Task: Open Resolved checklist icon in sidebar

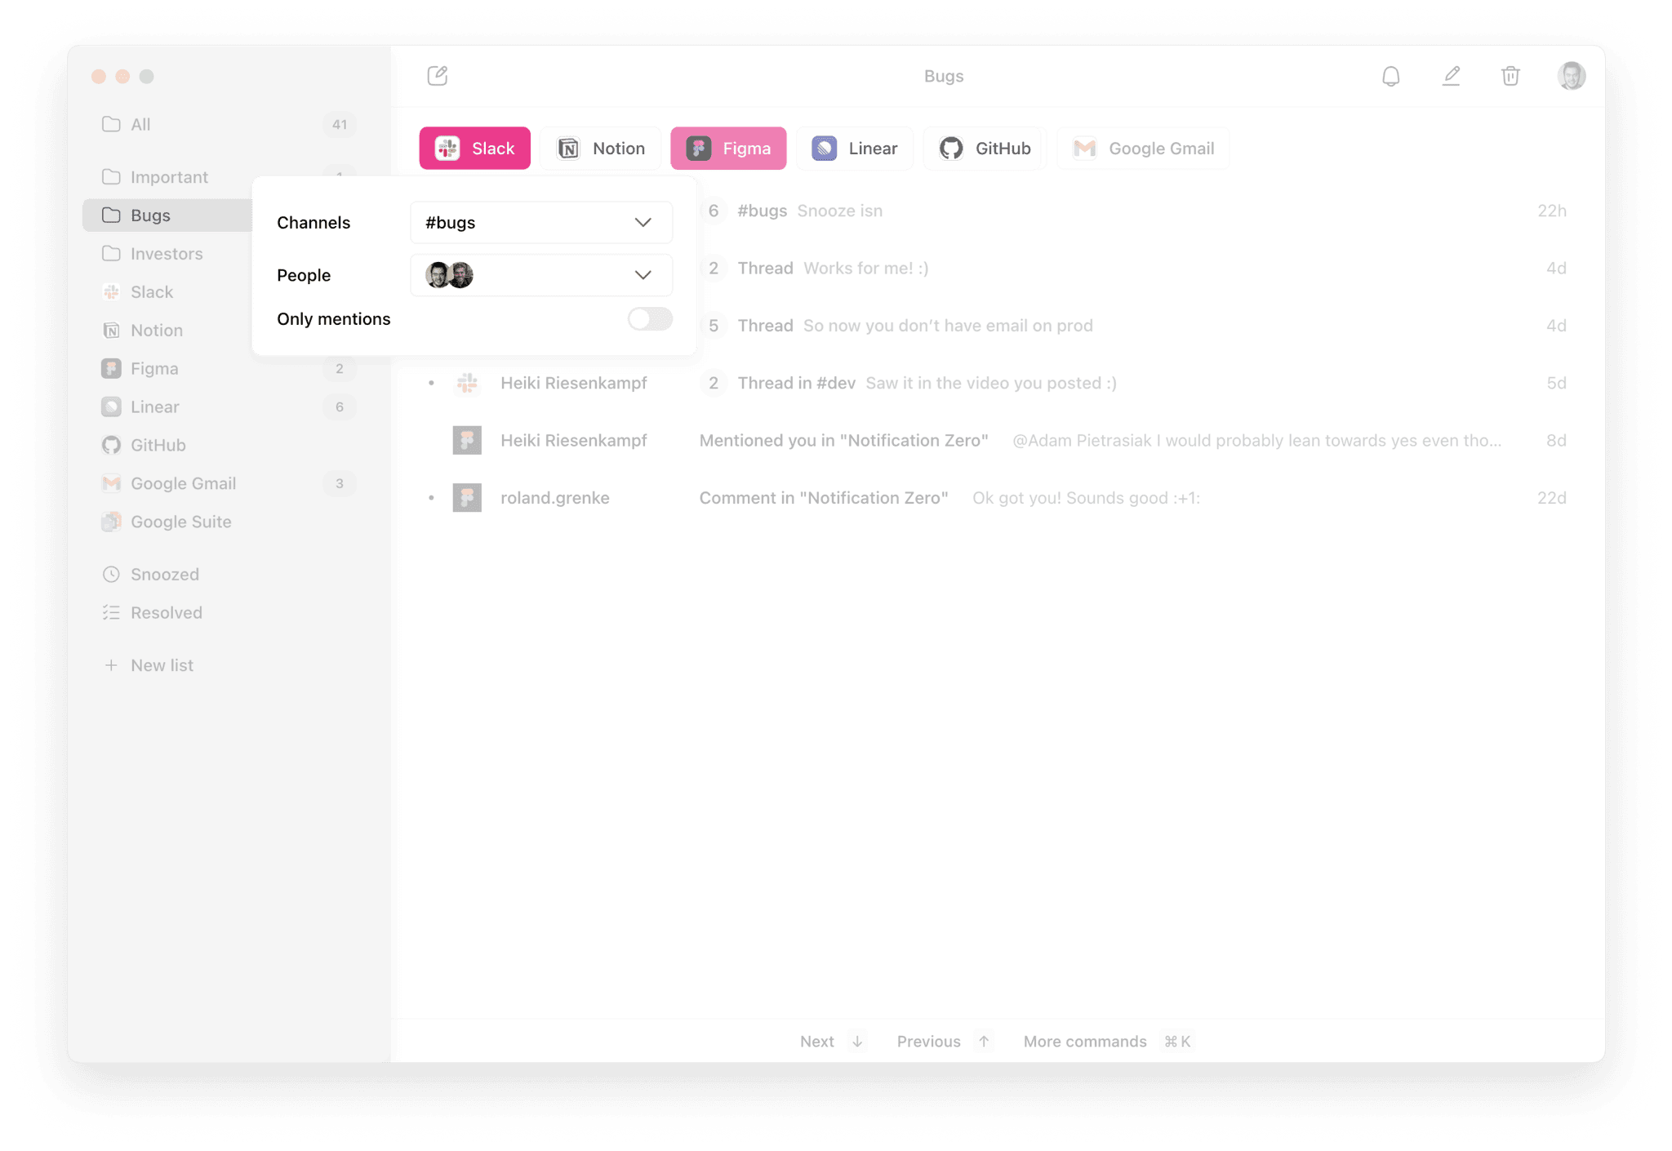Action: (111, 612)
